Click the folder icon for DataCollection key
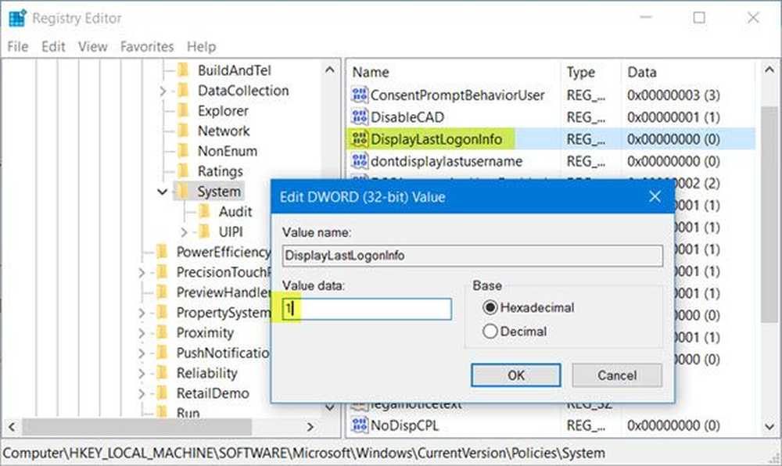This screenshot has height=466, width=782. tap(183, 91)
